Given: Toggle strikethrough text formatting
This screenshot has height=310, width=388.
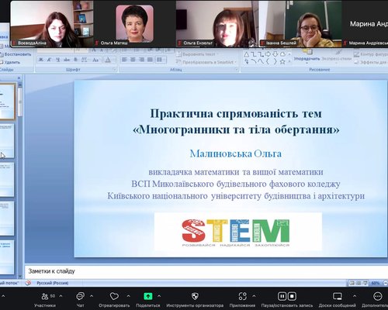Looking at the screenshot, I should coord(67,60).
